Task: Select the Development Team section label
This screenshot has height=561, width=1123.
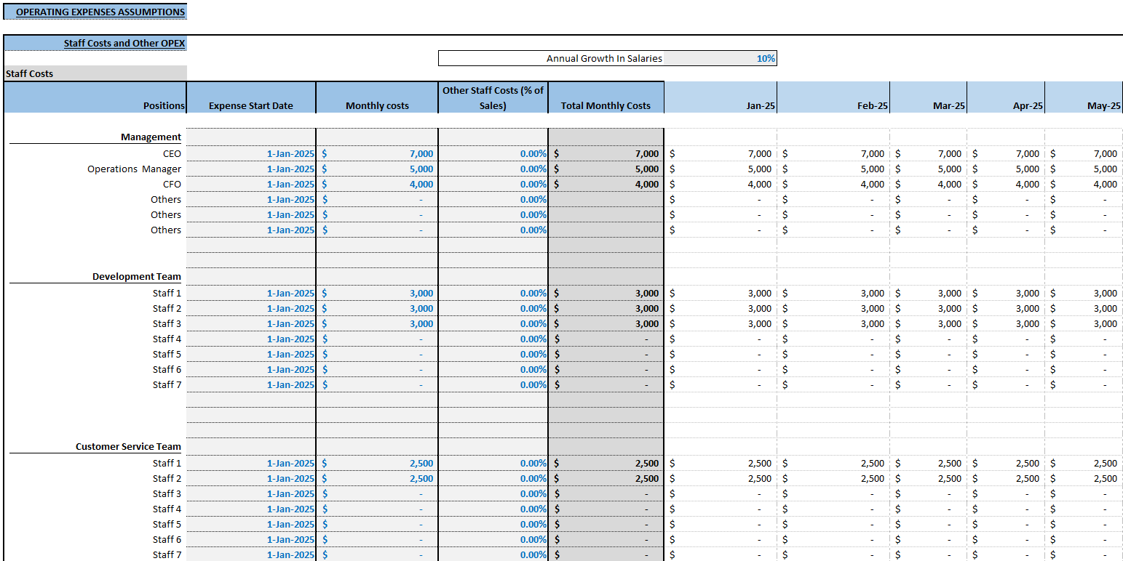Action: coord(137,276)
